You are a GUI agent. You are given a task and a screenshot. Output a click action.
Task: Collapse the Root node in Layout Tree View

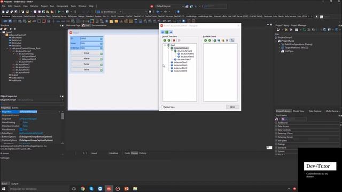pos(165,45)
